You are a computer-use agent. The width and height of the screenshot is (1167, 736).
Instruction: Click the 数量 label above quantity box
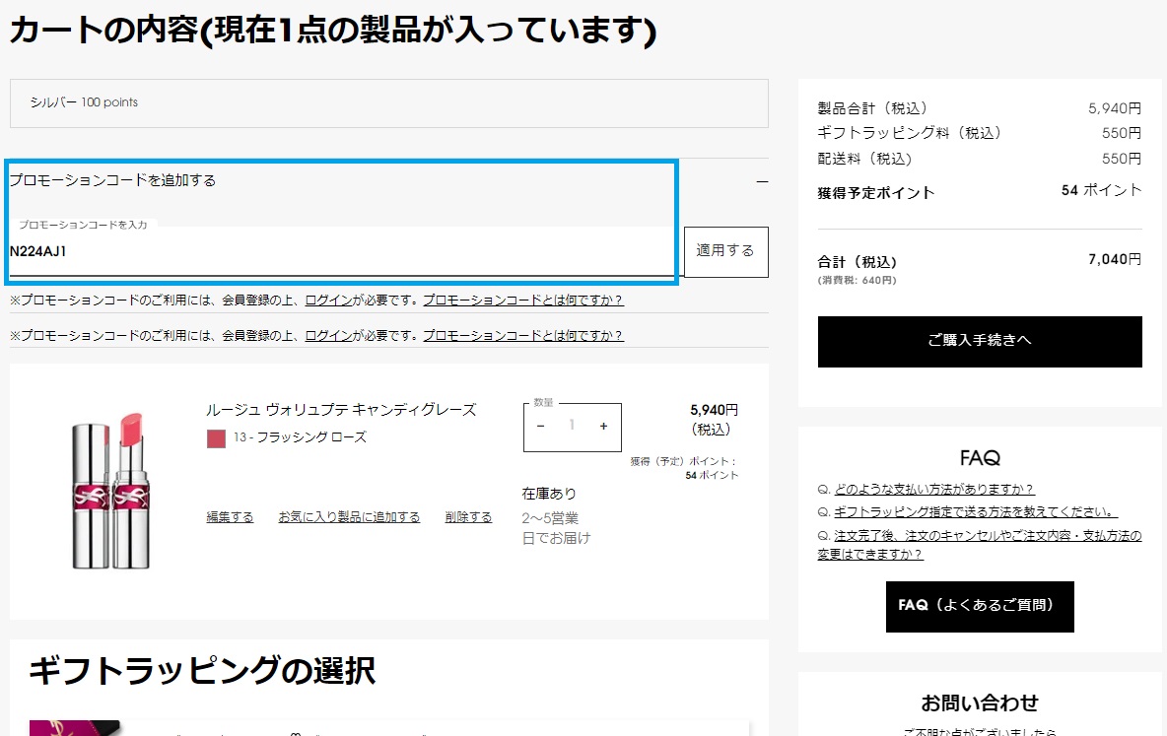(x=543, y=403)
